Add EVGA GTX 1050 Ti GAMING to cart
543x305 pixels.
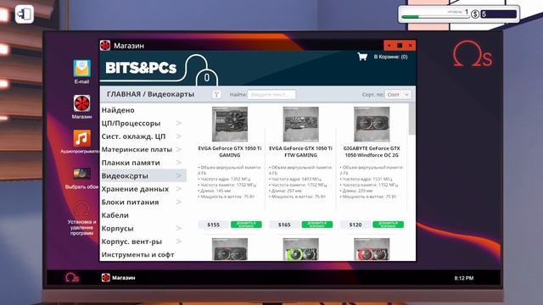[x=246, y=225]
